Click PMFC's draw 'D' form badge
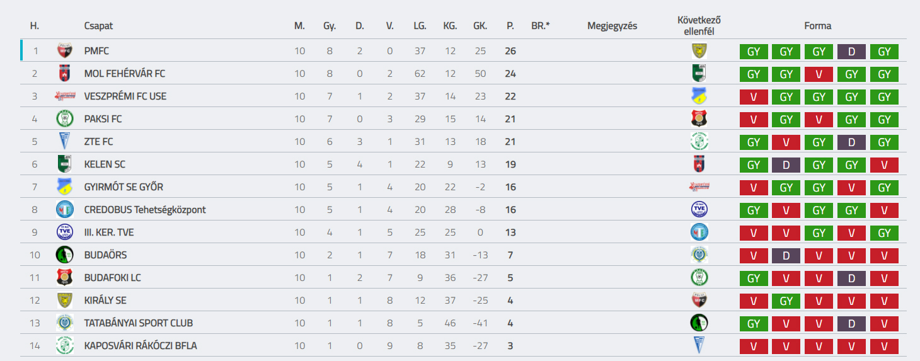The image size is (920, 361). point(851,52)
